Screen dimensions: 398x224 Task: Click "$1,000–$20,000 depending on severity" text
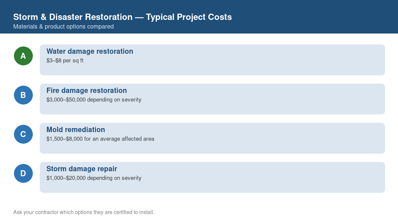pos(94,178)
